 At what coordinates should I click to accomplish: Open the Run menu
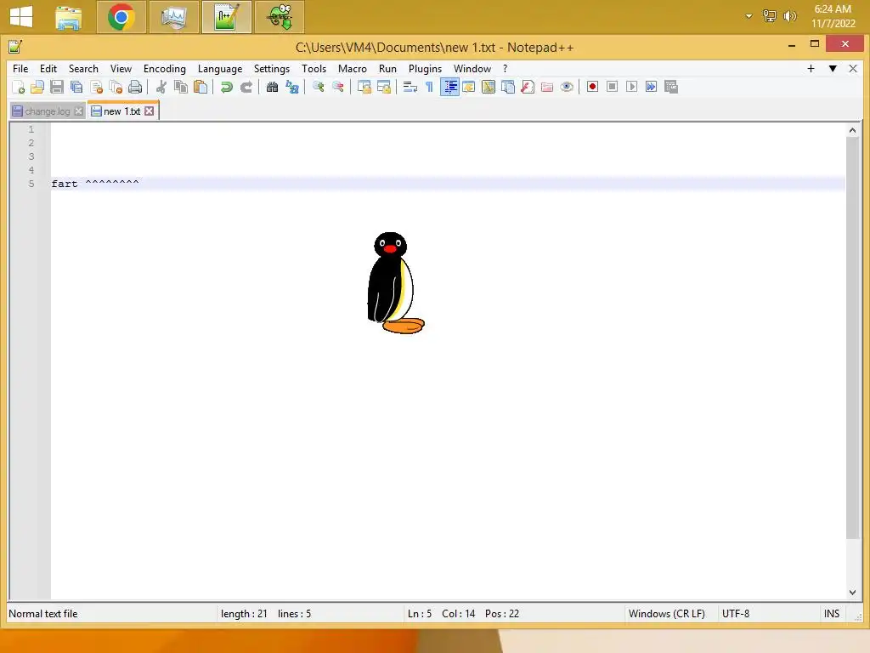coord(387,69)
